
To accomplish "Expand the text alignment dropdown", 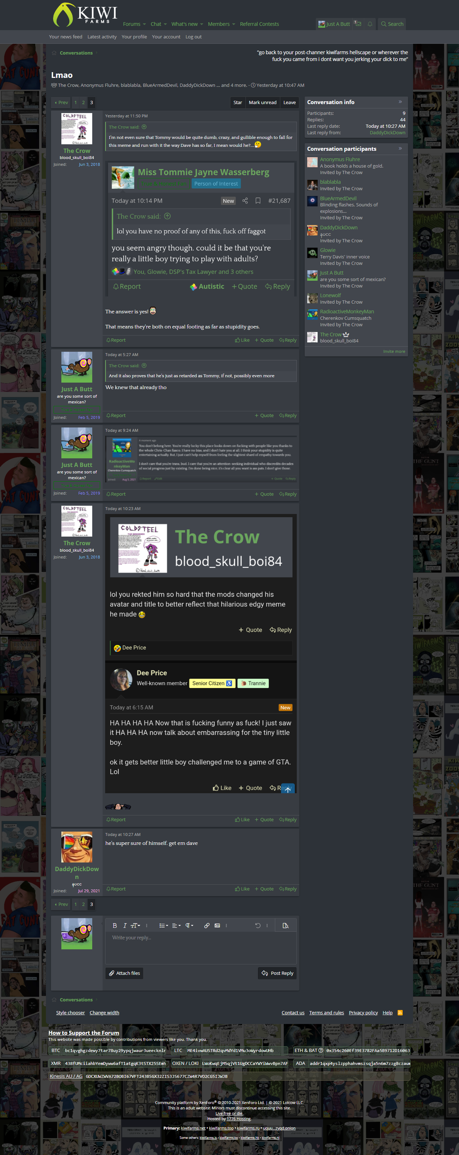I will [176, 925].
